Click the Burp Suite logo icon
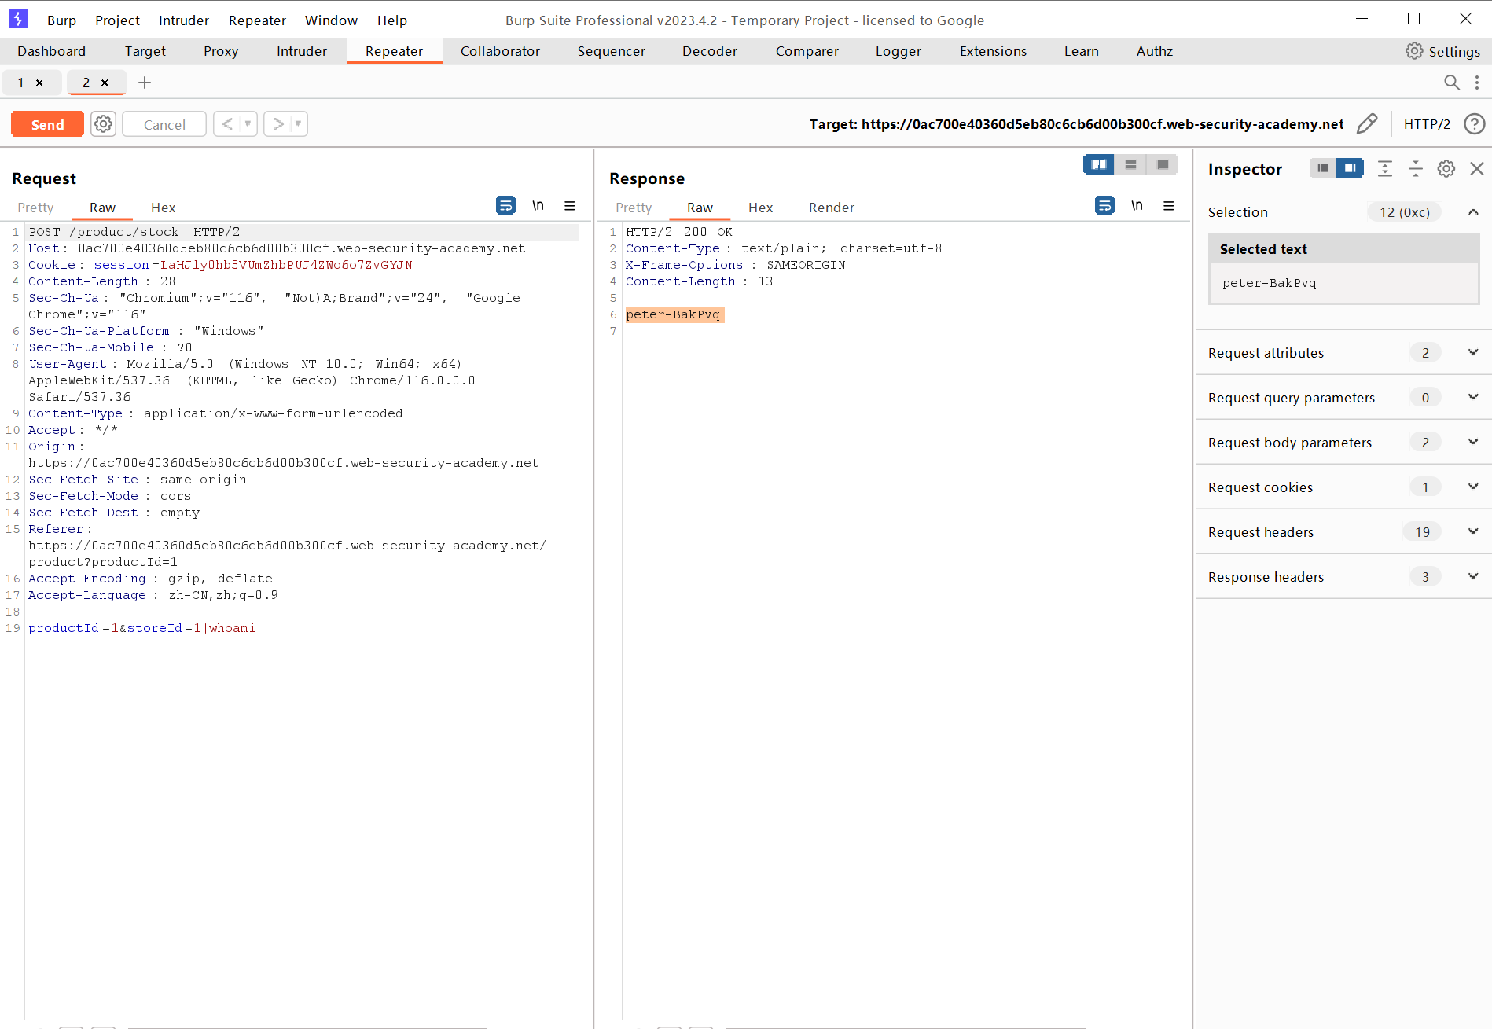The image size is (1492, 1029). click(x=17, y=19)
